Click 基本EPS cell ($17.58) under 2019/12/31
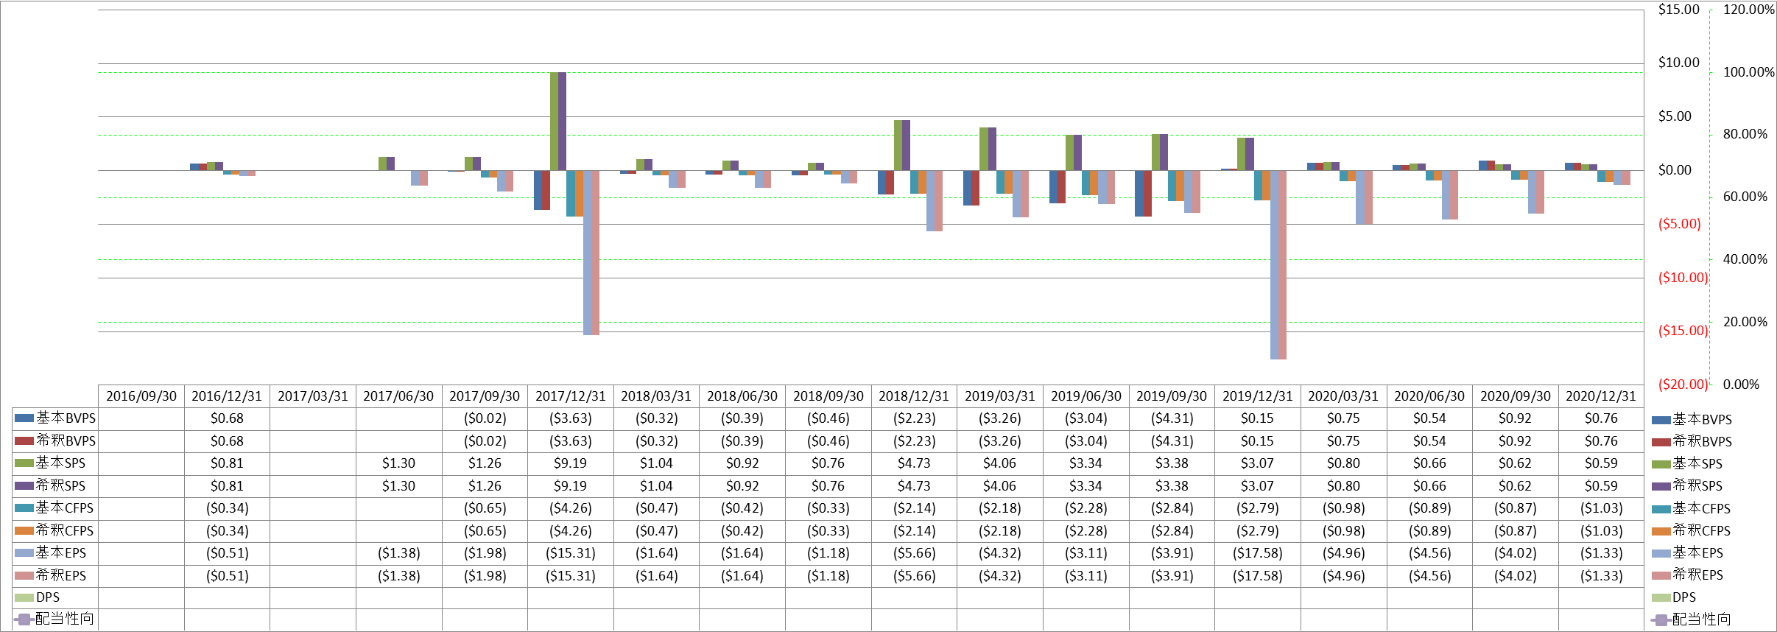This screenshot has width=1777, height=632. click(1258, 553)
